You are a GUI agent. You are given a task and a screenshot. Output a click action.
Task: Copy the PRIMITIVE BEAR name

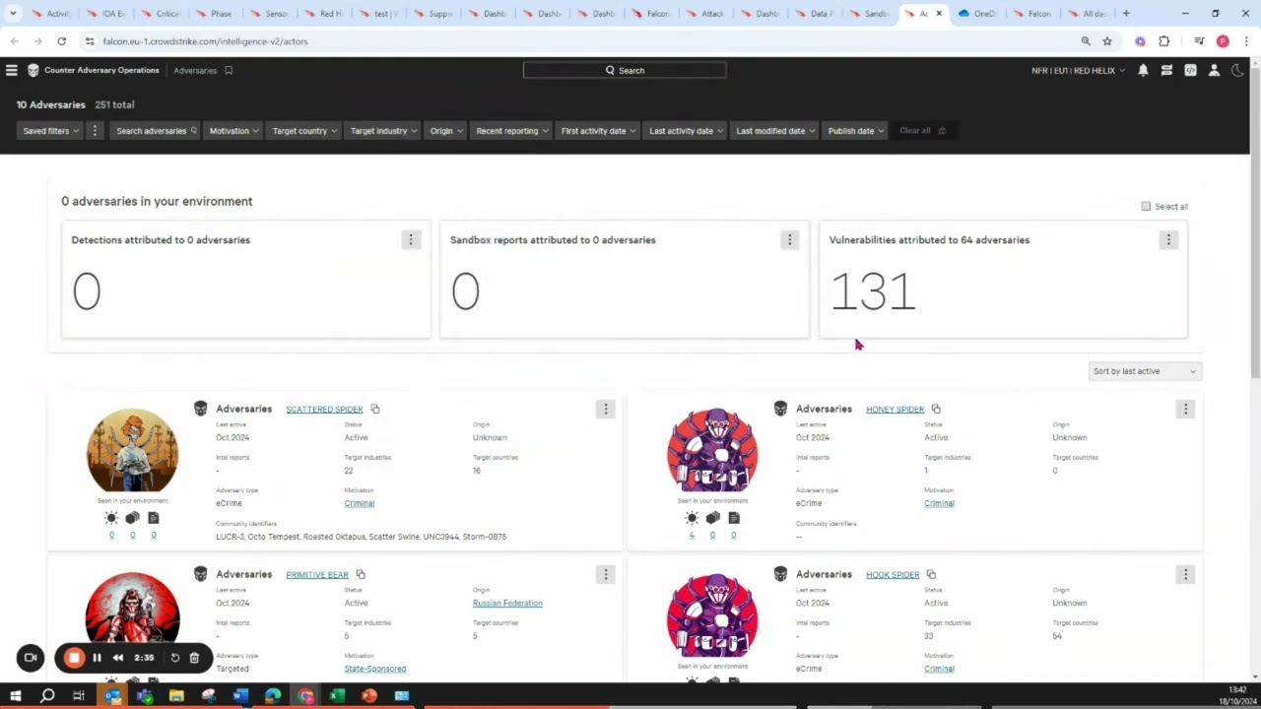coord(361,574)
